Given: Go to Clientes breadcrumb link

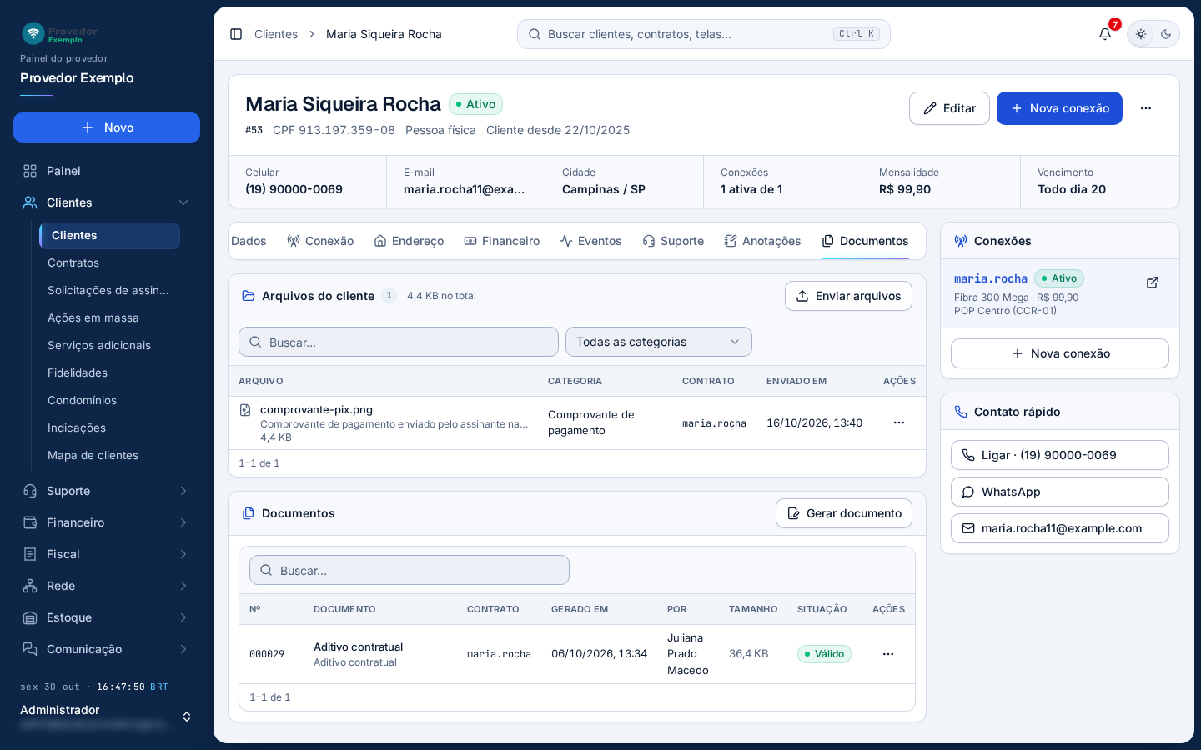Looking at the screenshot, I should [276, 34].
